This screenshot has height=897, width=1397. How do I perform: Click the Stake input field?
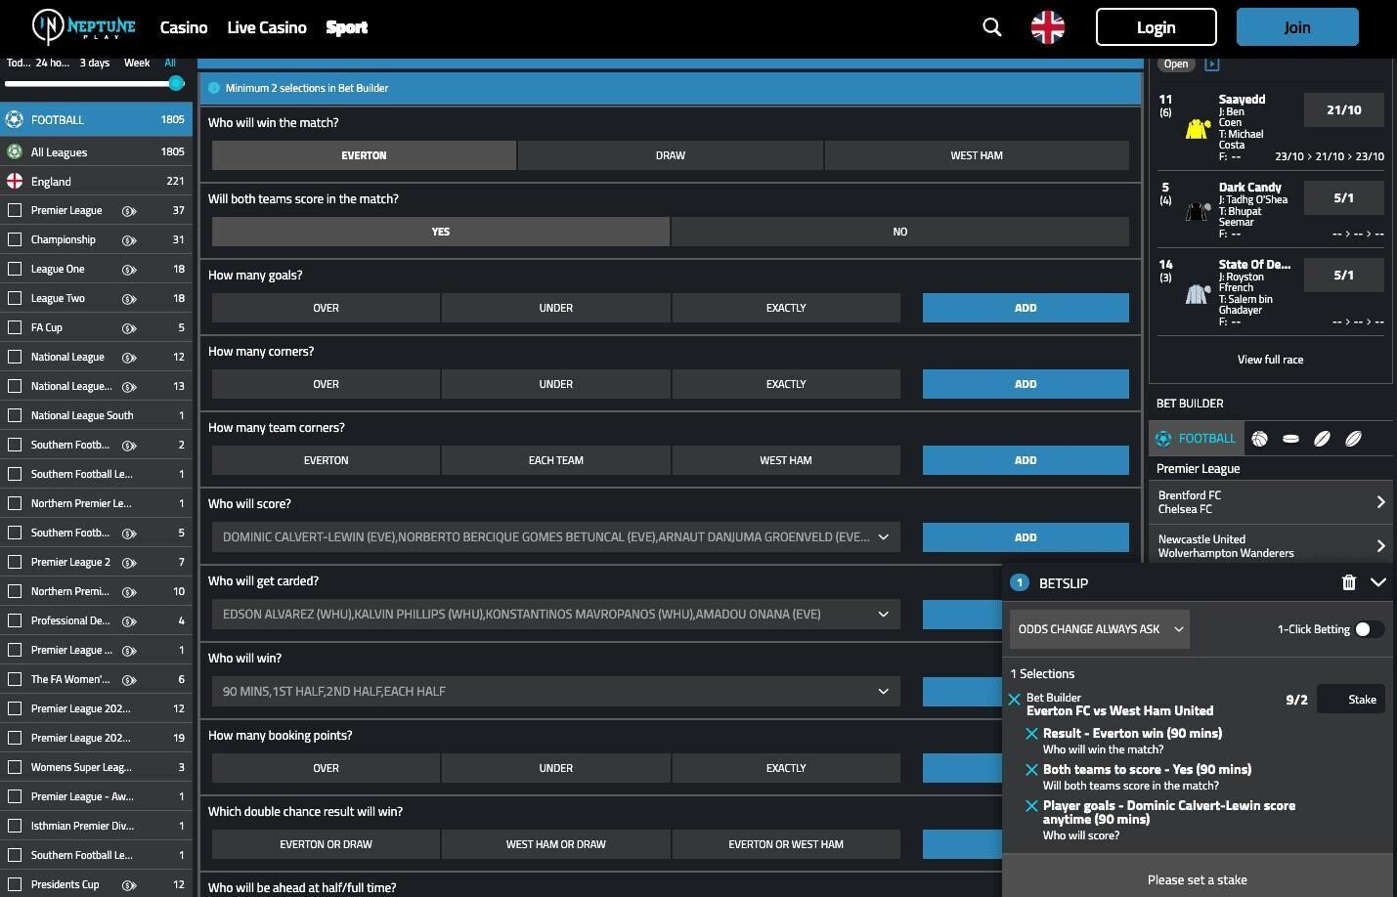point(1352,699)
